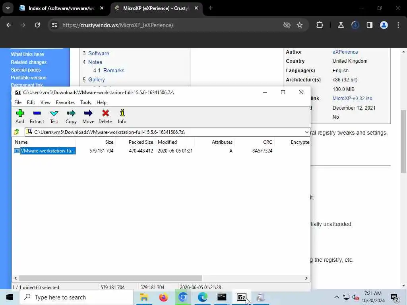Sort by the Packed Size column header
Image resolution: width=407 pixels, height=305 pixels.
click(135, 142)
